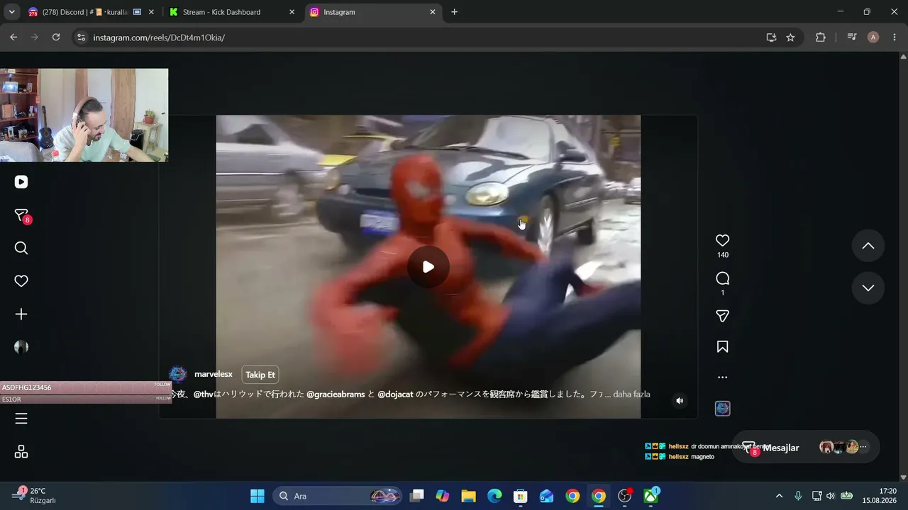Open Task View on the taskbar

pos(416,496)
